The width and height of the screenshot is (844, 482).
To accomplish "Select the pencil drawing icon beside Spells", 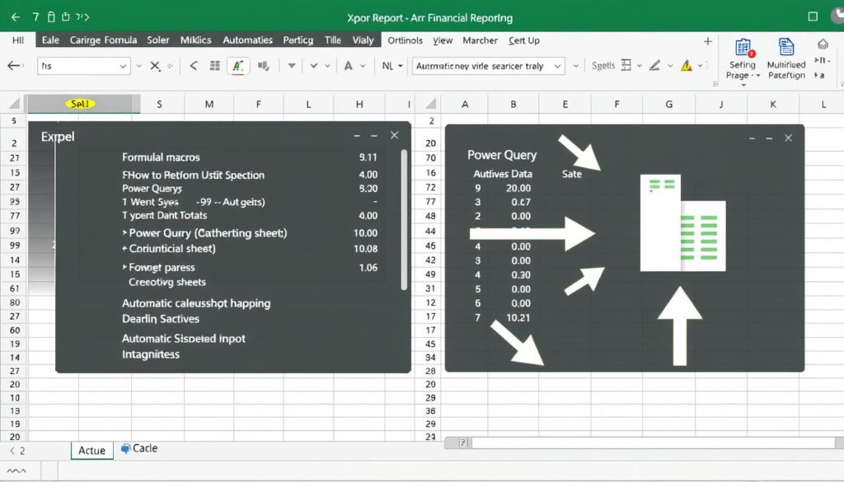I will point(654,64).
